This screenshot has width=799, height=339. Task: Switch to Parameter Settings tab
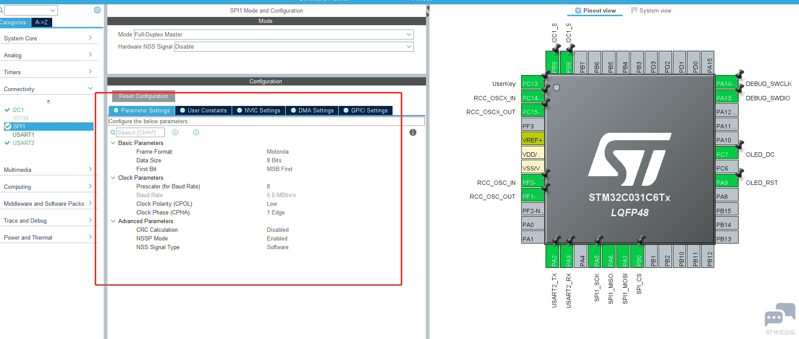pos(142,111)
